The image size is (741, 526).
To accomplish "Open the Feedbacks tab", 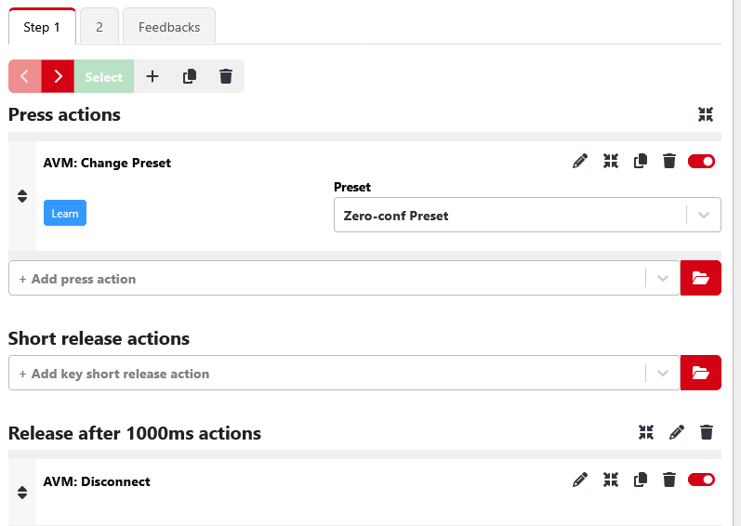I will (x=169, y=27).
